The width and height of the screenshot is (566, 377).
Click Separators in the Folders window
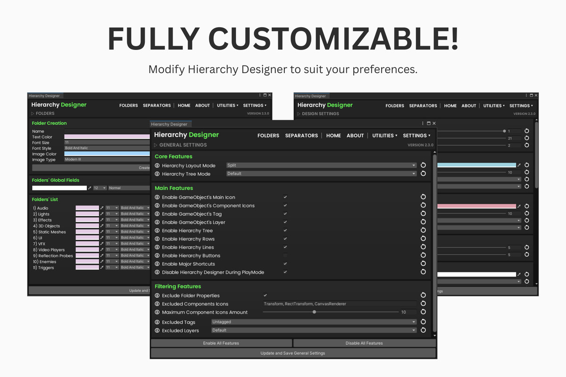[157, 106]
